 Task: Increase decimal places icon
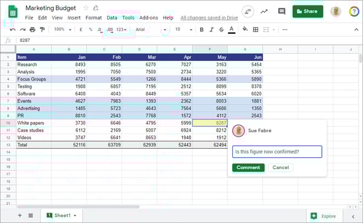pos(110,30)
